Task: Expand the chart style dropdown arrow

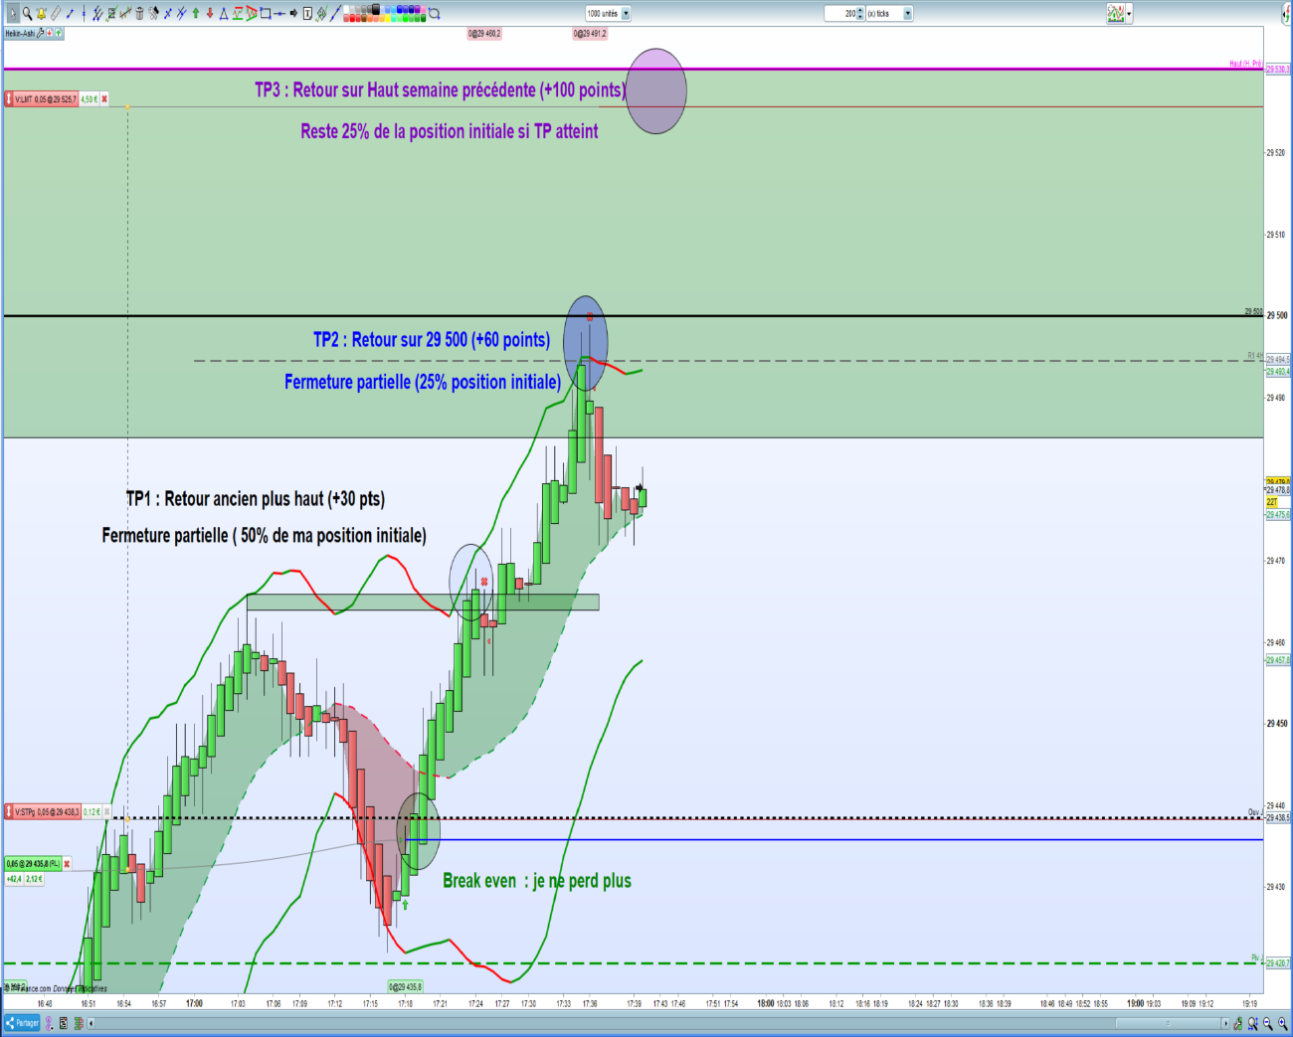Action: (1129, 14)
